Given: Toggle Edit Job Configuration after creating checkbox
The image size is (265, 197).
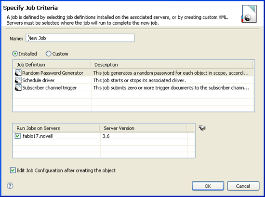Looking at the screenshot, I should (13, 170).
